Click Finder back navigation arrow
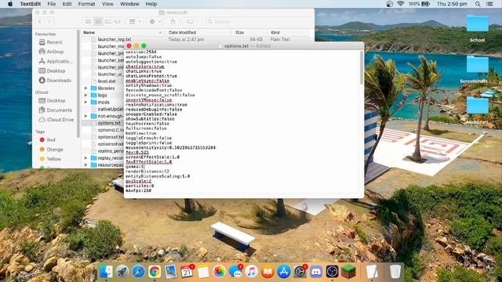Screen dimensions: 502x282 pos(40,21)
